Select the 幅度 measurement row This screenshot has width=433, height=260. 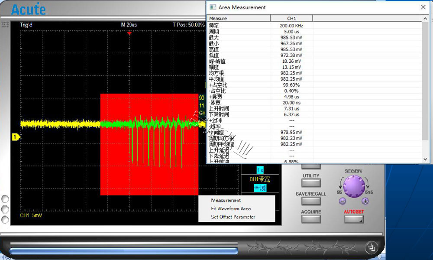pos(314,67)
